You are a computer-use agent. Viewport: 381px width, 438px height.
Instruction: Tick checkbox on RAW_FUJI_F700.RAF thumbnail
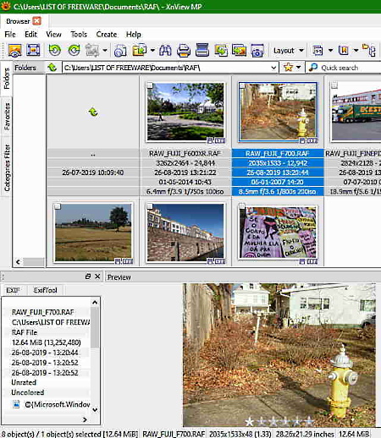tap(242, 86)
